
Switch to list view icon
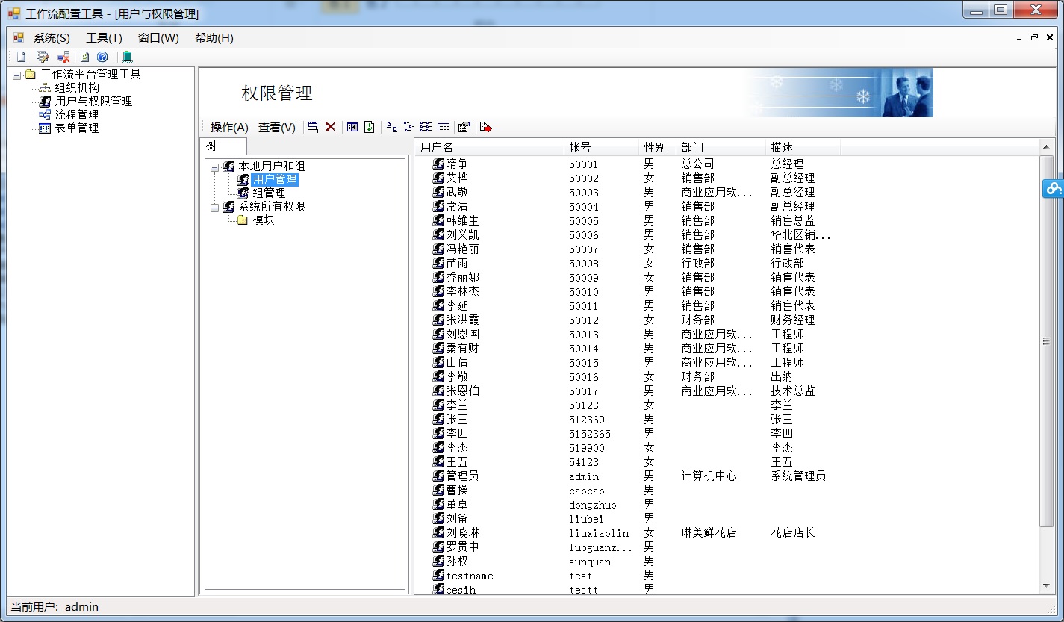(x=426, y=127)
